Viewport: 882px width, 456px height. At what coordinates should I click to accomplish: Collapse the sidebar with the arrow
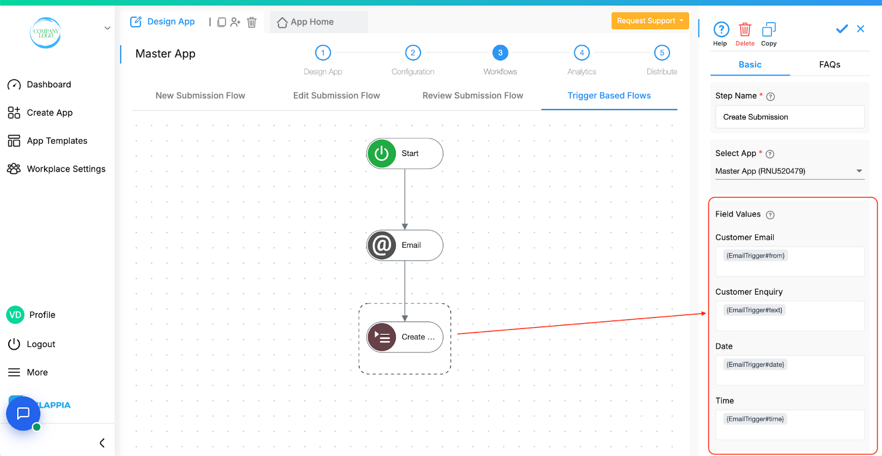102,443
